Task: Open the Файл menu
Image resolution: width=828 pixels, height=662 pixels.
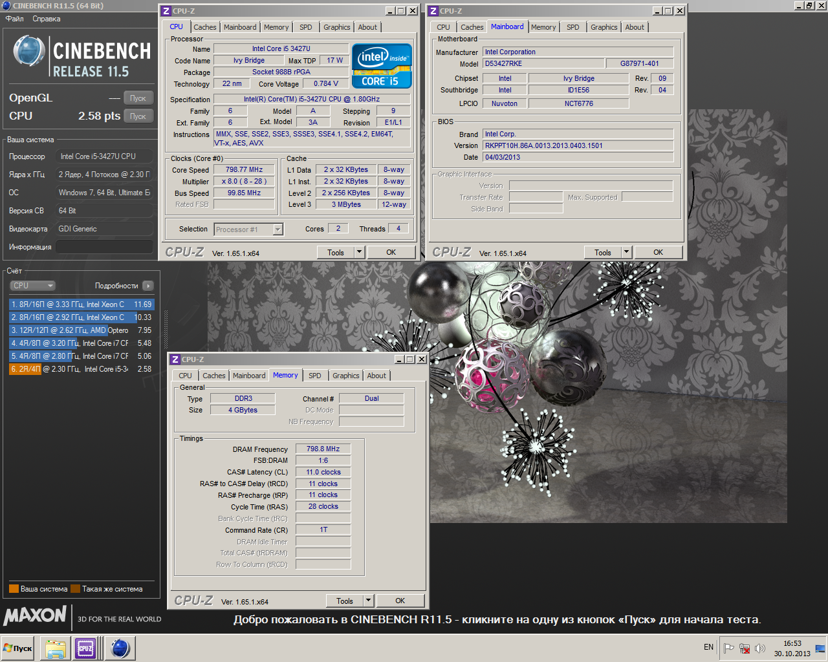Action: (14, 19)
